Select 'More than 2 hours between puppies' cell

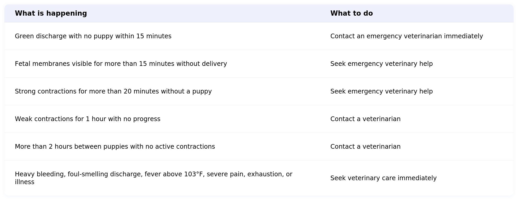point(115,147)
